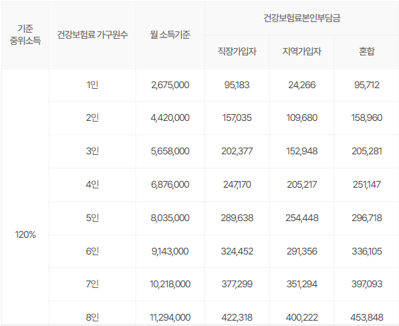
Task: Click 직장가입자 value 95,183
Action: pyautogui.click(x=237, y=85)
